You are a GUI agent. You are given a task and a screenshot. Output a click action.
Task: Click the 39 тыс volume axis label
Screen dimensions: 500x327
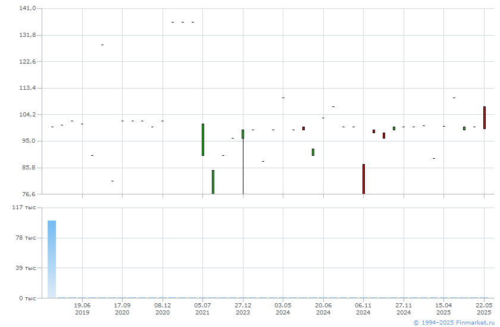pos(26,268)
